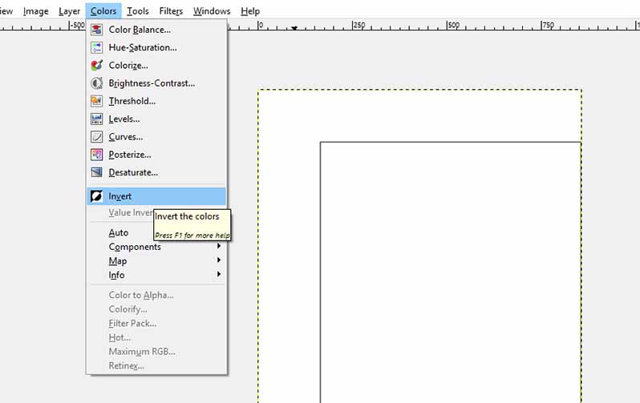Image resolution: width=640 pixels, height=403 pixels.
Task: Click the Posterize icon
Action: coord(97,155)
